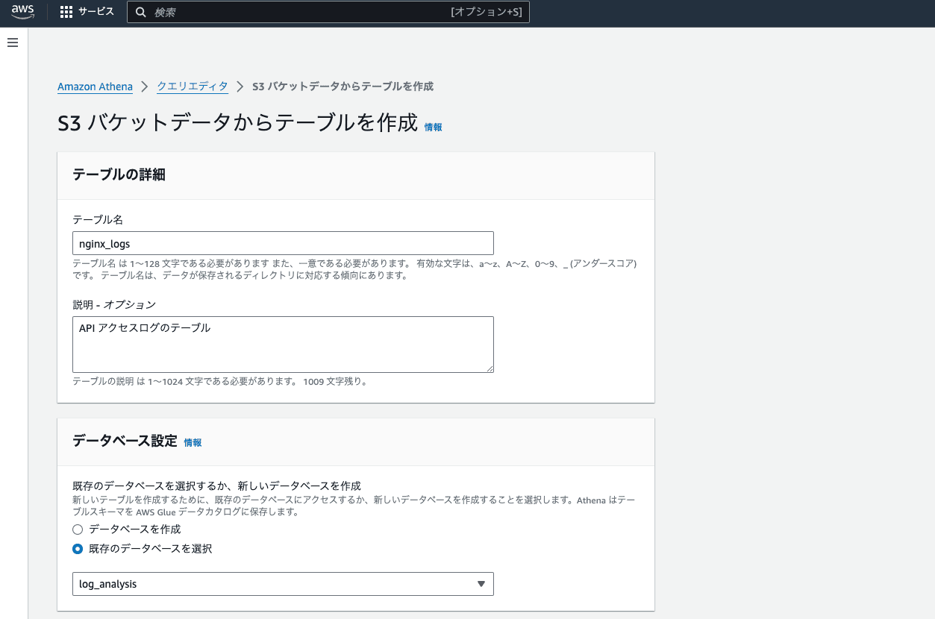Select the nginx_logs text in the name field

104,242
